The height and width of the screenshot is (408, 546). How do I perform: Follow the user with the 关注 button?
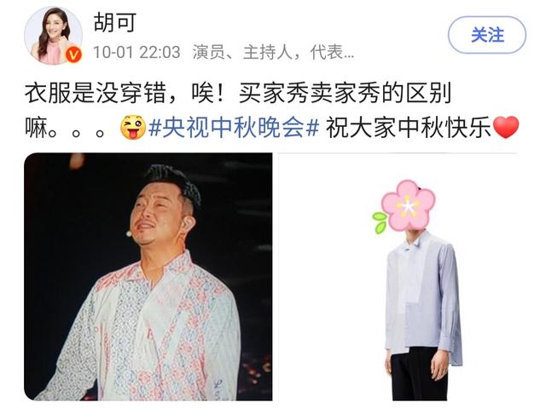pos(487,35)
